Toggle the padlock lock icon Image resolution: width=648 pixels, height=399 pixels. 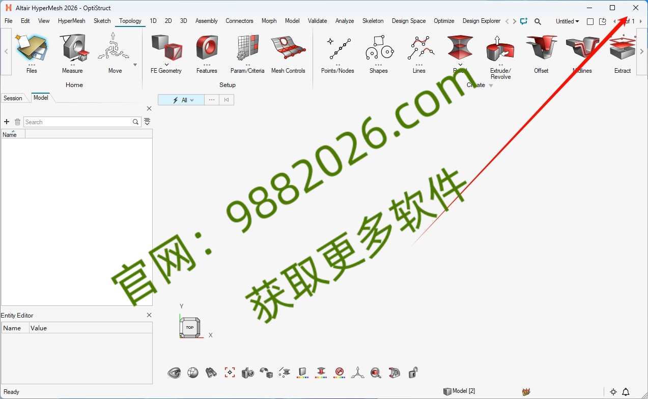(x=413, y=373)
